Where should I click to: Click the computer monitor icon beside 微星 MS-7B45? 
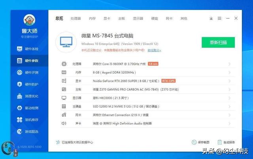coord(66,42)
